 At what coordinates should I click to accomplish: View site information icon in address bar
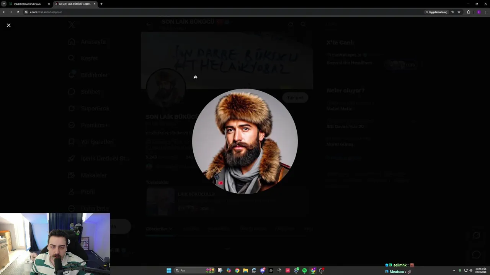point(26,12)
